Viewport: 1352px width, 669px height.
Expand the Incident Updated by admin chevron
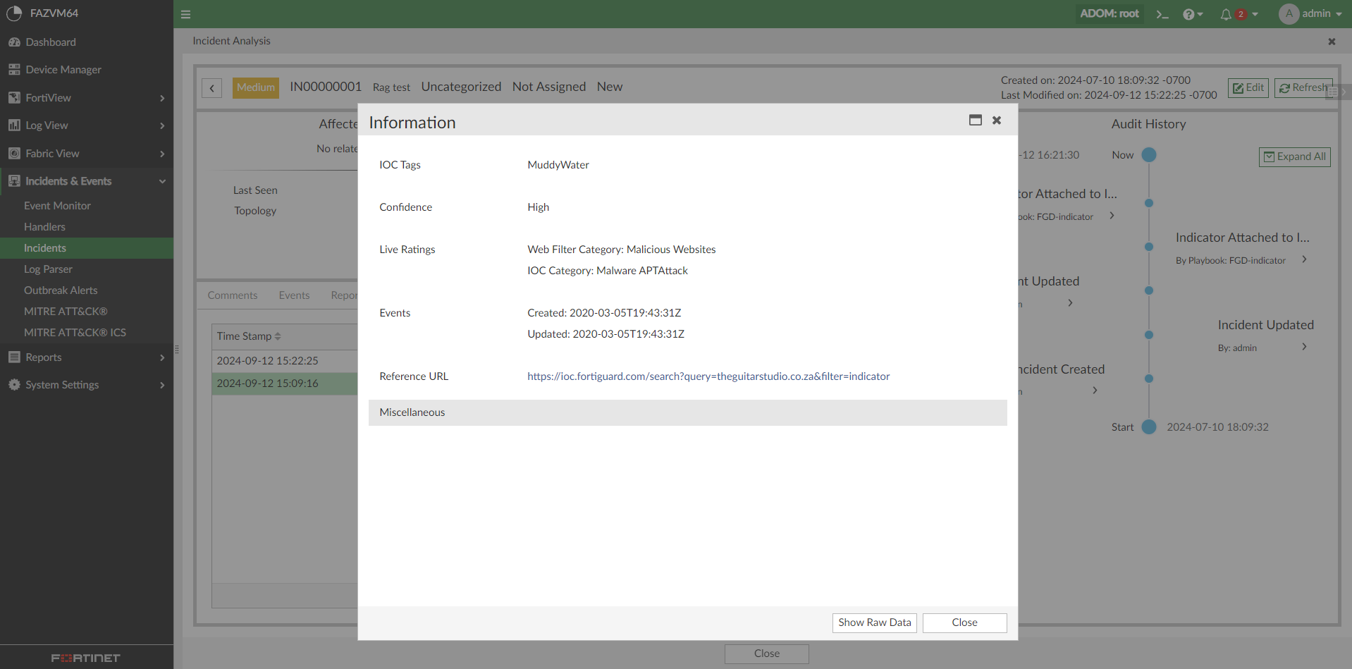click(x=1304, y=347)
